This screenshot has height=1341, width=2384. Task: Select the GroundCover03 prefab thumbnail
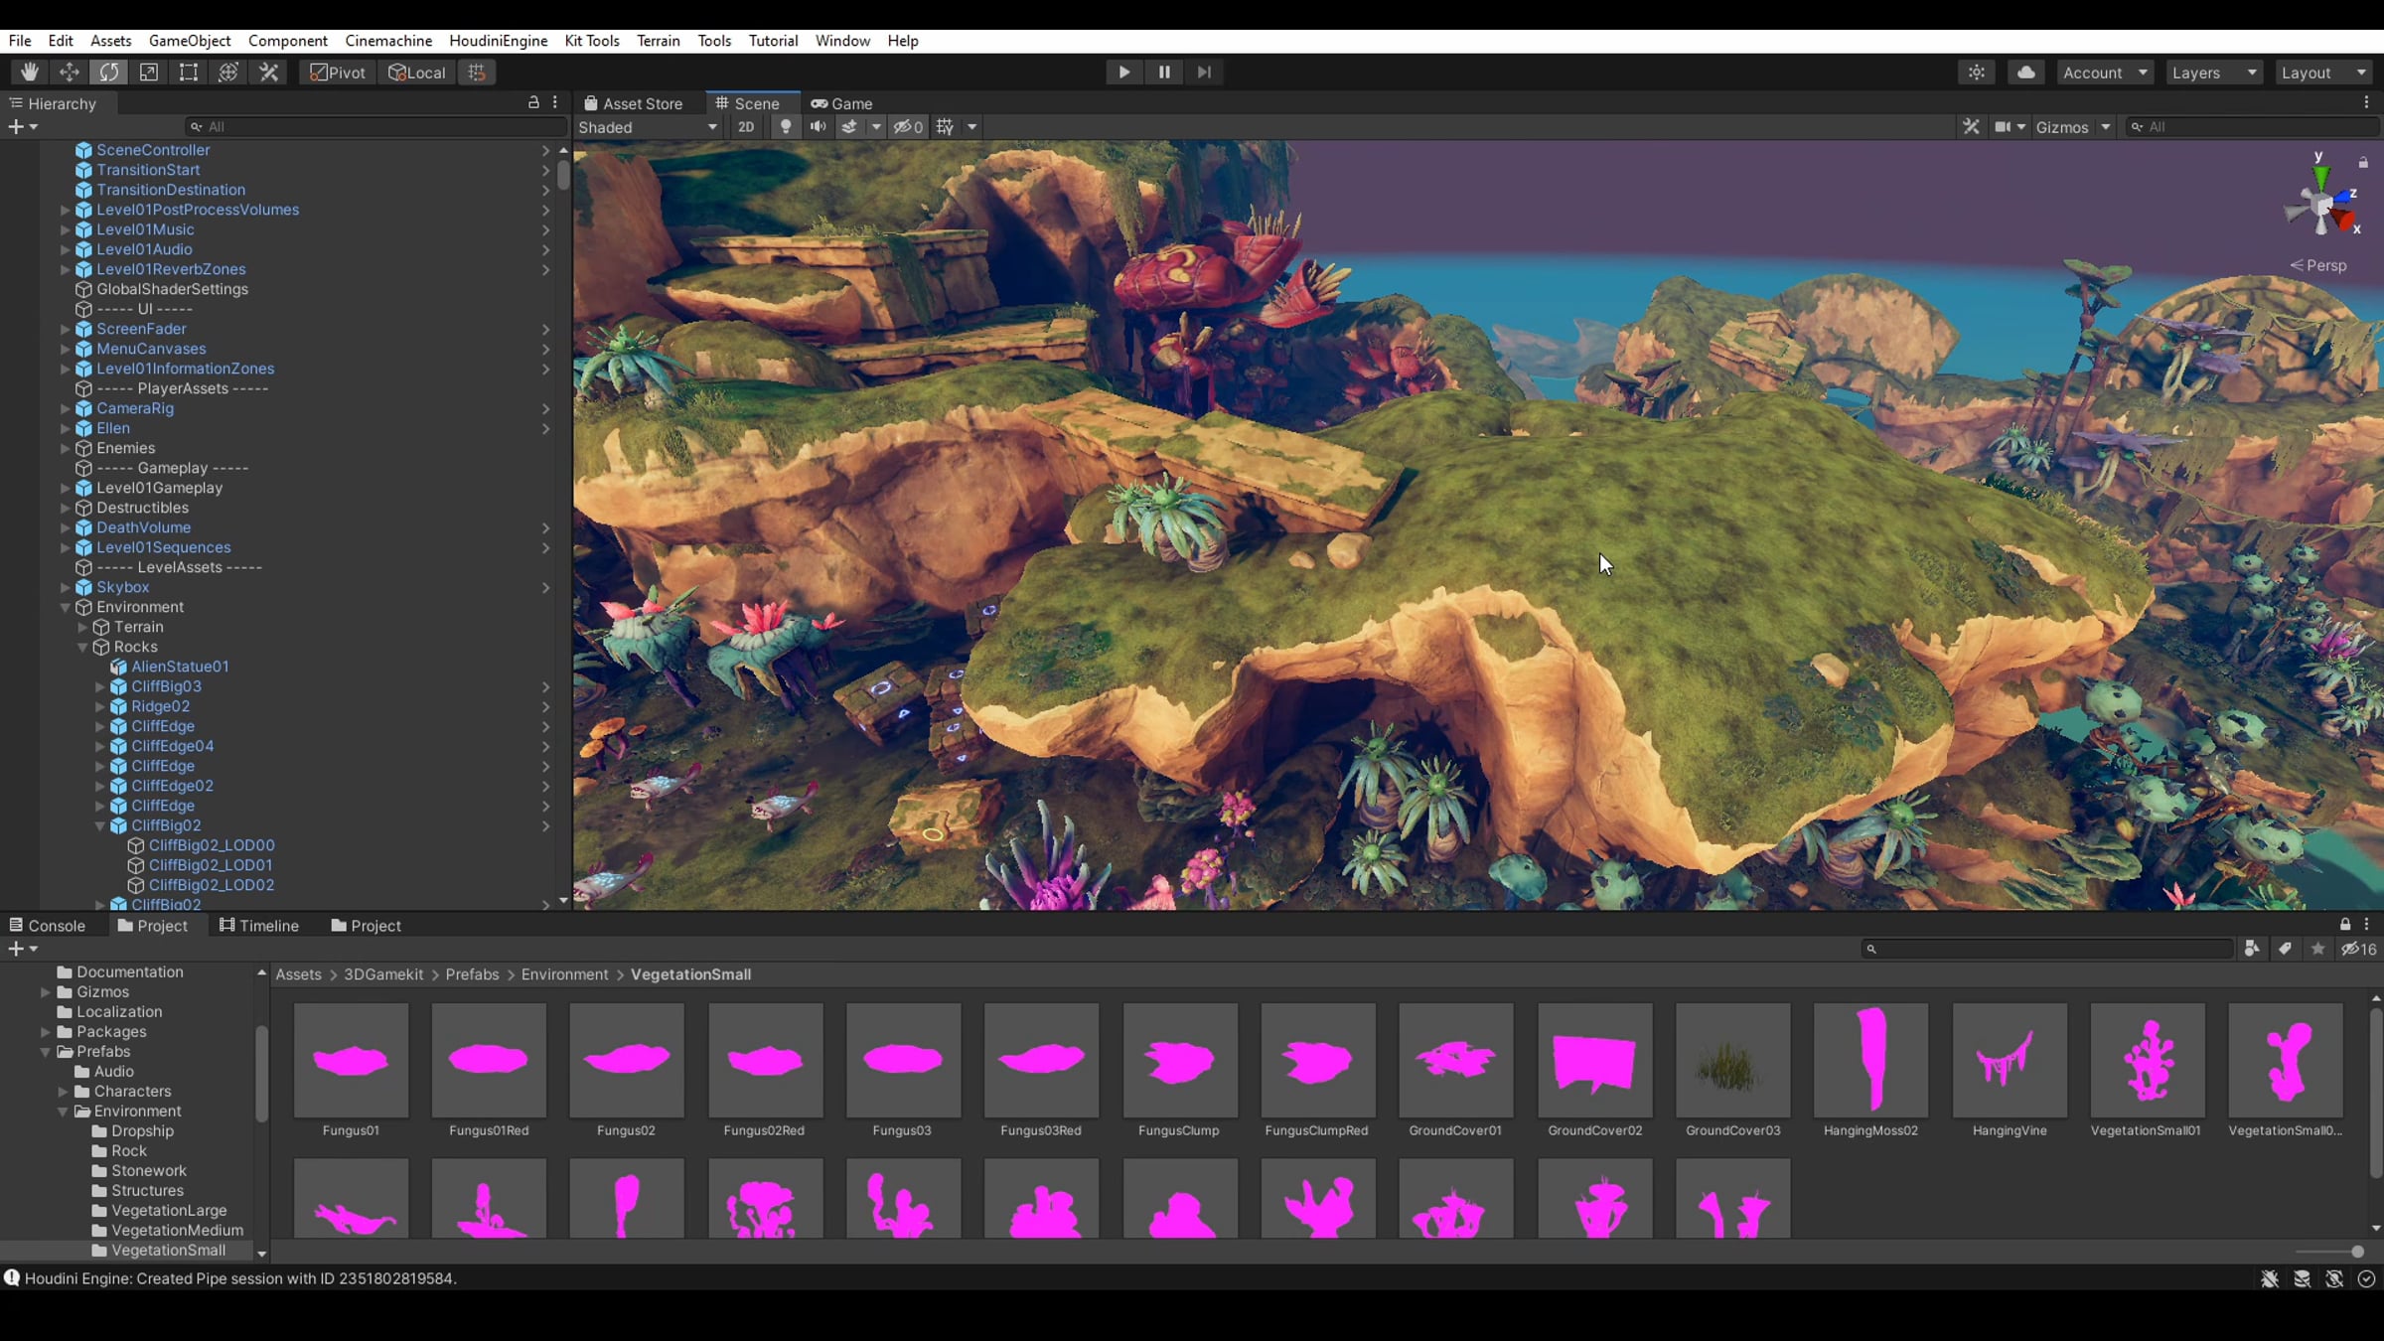coord(1732,1060)
